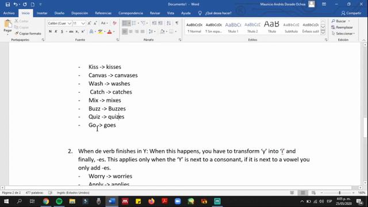
Task: Switch to the Vista tab
Action: (x=171, y=13)
